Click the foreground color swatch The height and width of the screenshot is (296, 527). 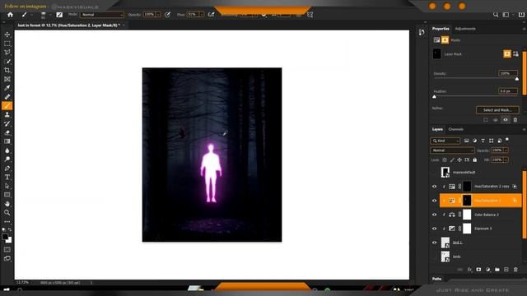5,237
